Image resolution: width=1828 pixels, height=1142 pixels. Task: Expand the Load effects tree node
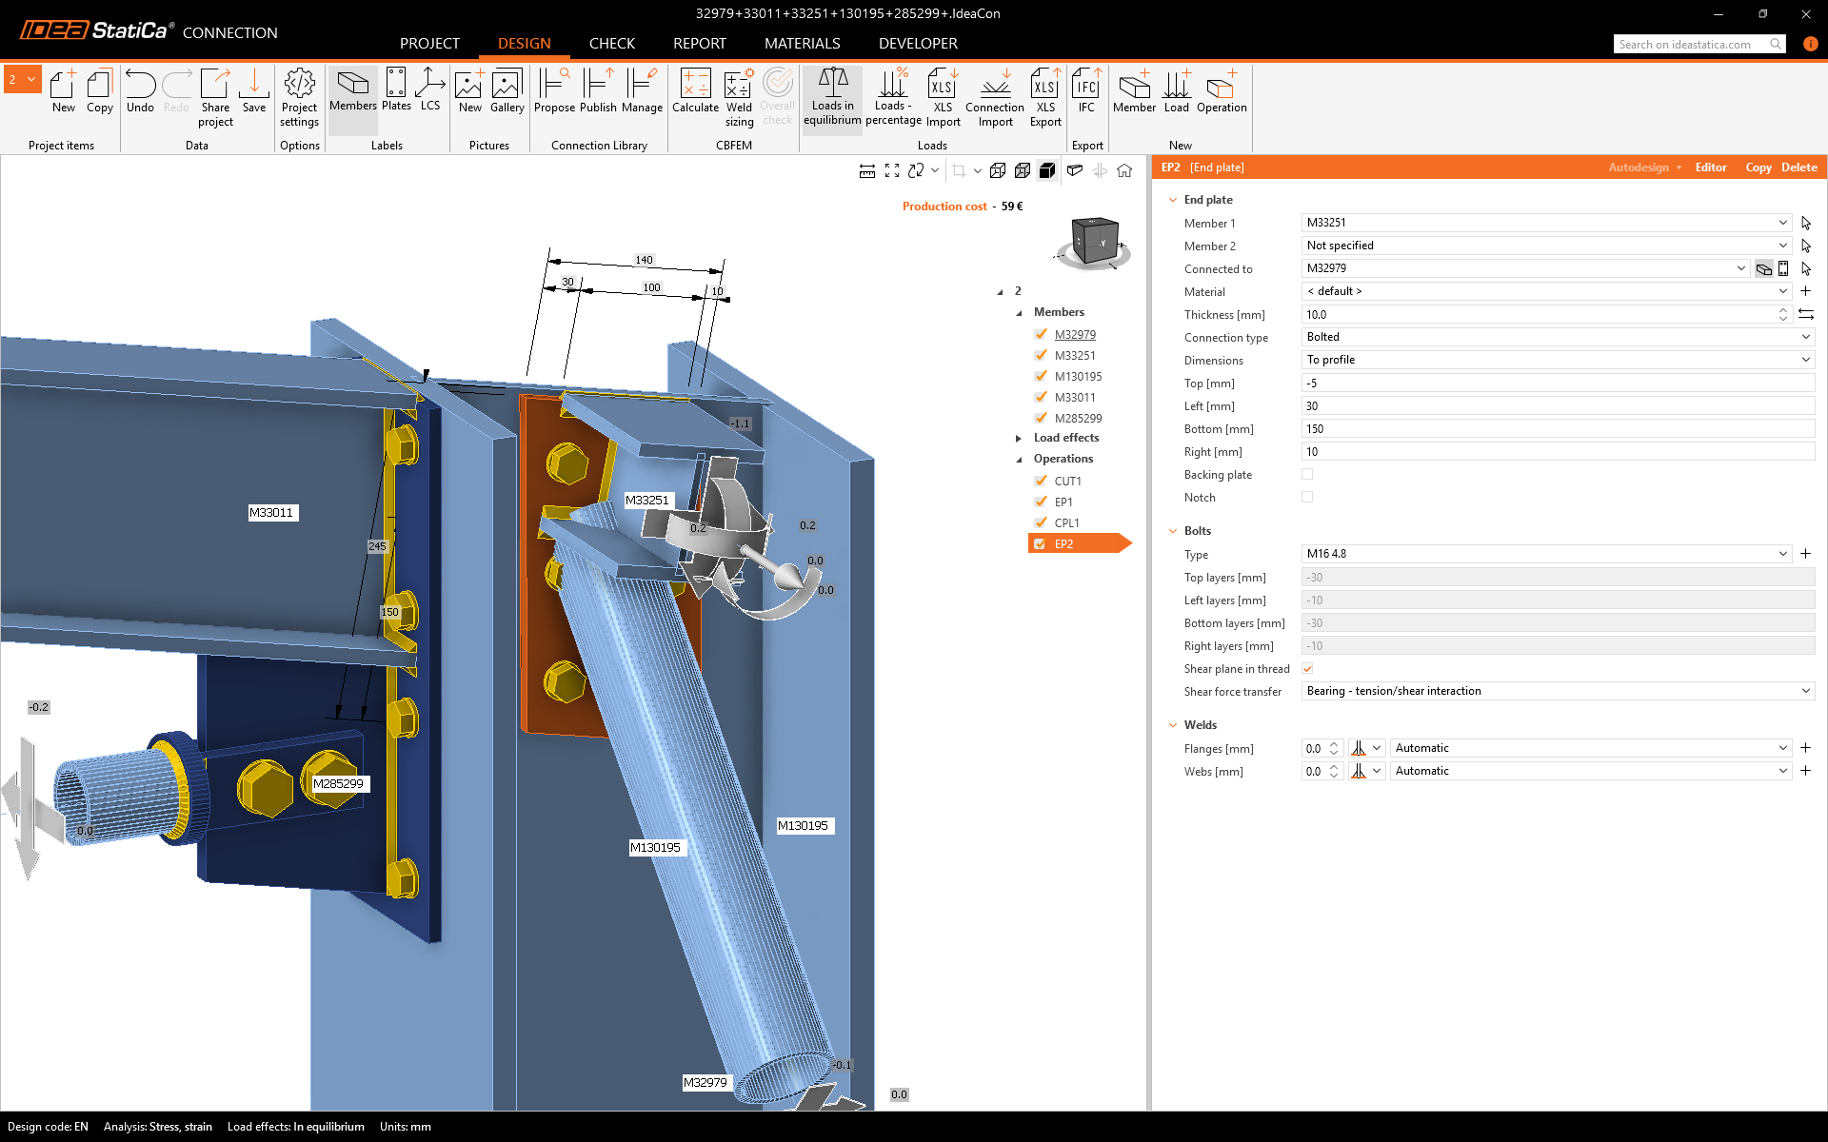pyautogui.click(x=1019, y=439)
